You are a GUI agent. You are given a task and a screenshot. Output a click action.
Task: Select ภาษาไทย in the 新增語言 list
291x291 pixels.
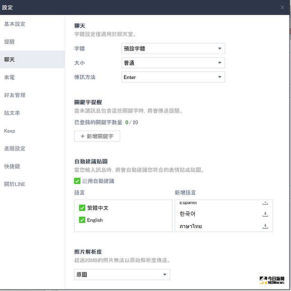(x=191, y=226)
